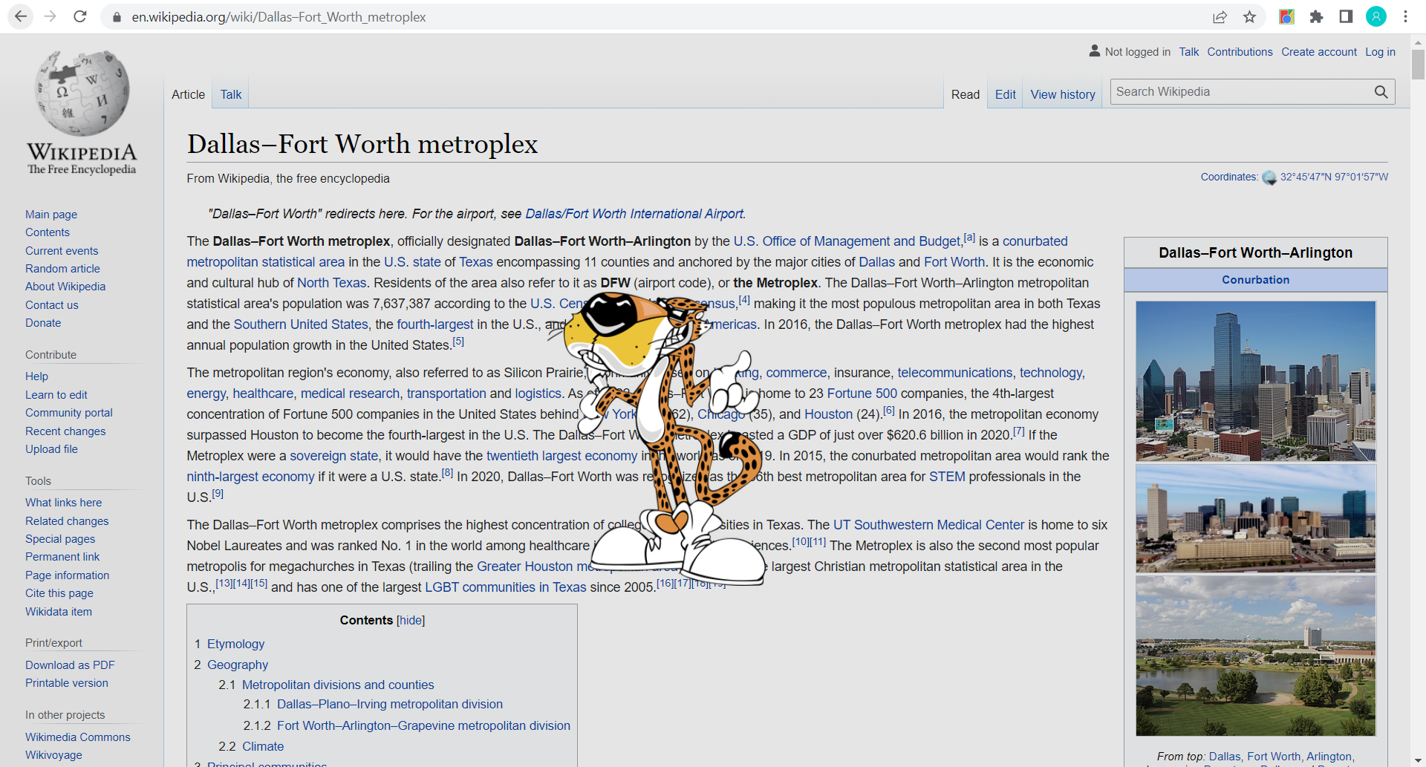
Task: Select the Read tab
Action: click(x=966, y=94)
